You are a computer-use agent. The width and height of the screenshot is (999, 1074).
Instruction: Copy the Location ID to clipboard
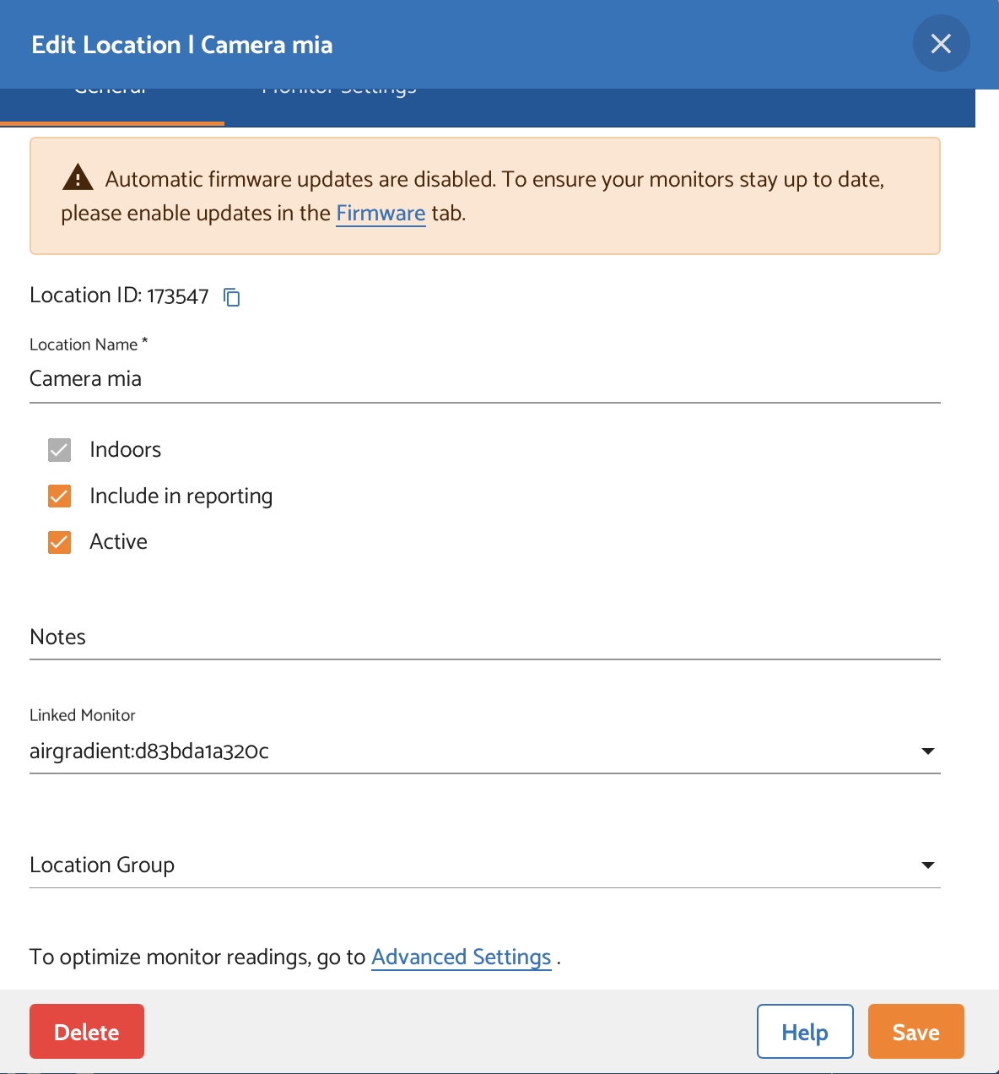point(232,296)
